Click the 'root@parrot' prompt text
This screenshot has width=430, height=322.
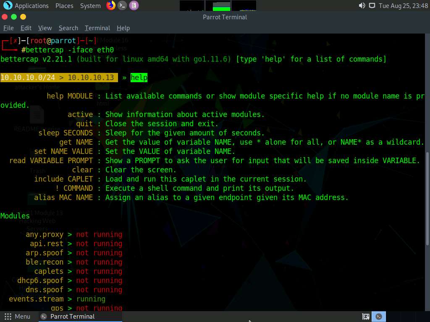(53, 41)
